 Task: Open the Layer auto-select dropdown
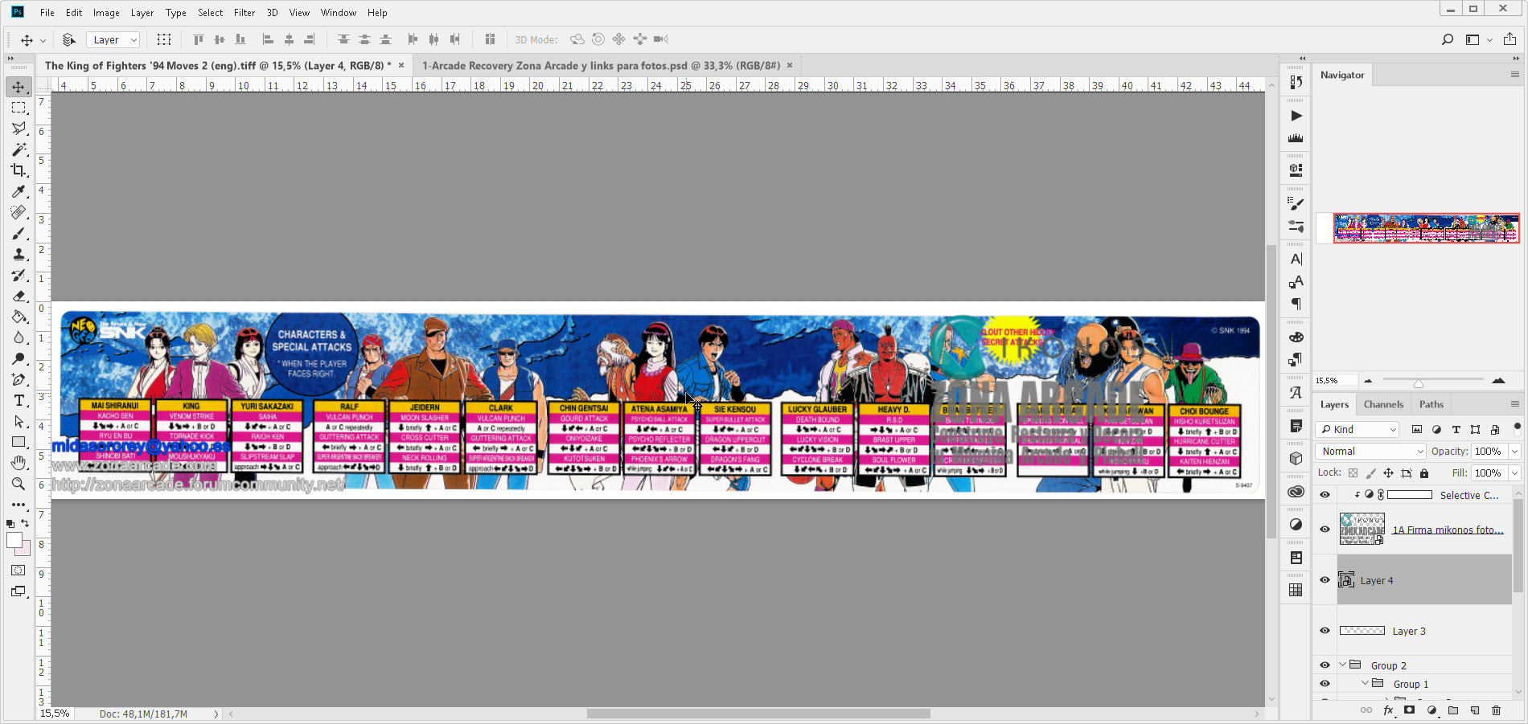(x=113, y=40)
